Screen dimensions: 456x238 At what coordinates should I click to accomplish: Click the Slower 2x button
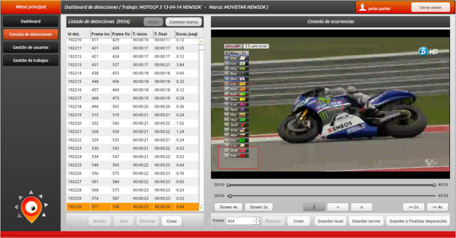point(259,207)
